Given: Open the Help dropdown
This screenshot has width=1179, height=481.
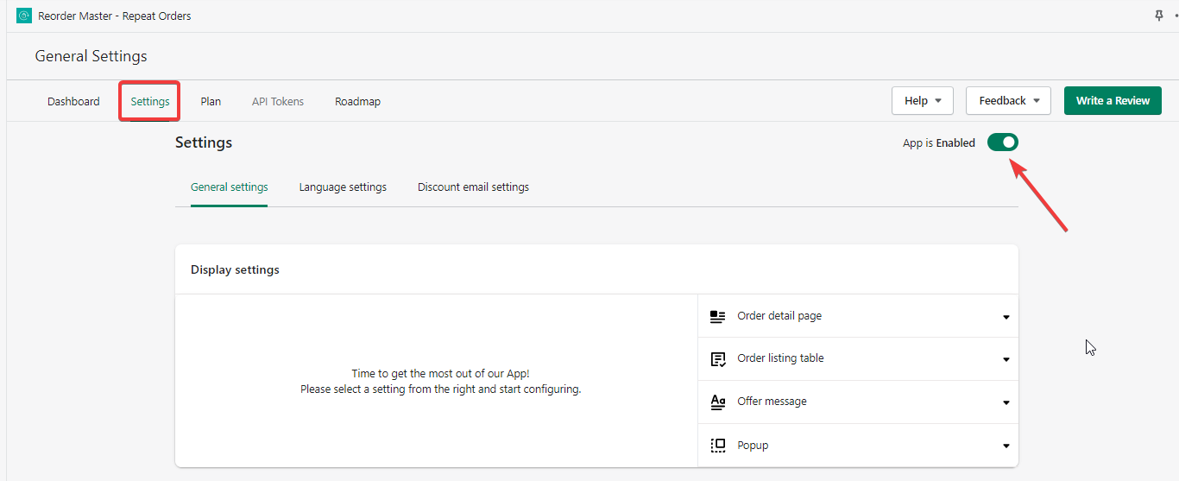Looking at the screenshot, I should pyautogui.click(x=922, y=101).
